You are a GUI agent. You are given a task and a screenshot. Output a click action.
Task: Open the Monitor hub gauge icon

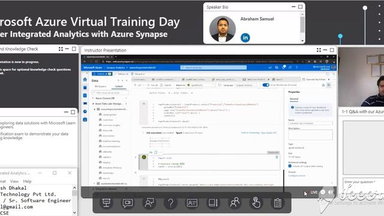click(x=85, y=112)
